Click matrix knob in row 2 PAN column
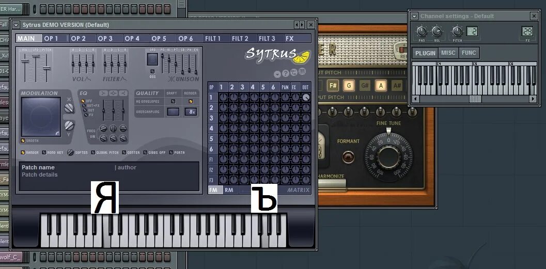Viewport: 546px width, 269px height. coord(285,108)
